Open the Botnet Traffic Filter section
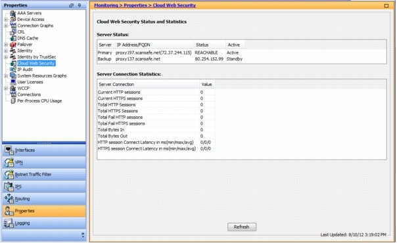Viewport: 397px width, 243px height. (x=44, y=175)
